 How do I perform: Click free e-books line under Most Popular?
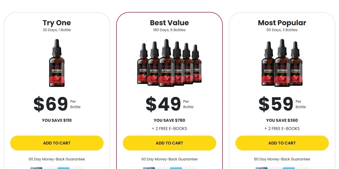click(x=282, y=129)
